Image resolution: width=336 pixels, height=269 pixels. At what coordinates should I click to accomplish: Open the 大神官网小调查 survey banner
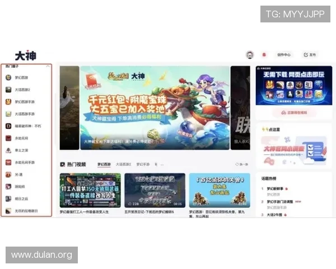(x=294, y=150)
